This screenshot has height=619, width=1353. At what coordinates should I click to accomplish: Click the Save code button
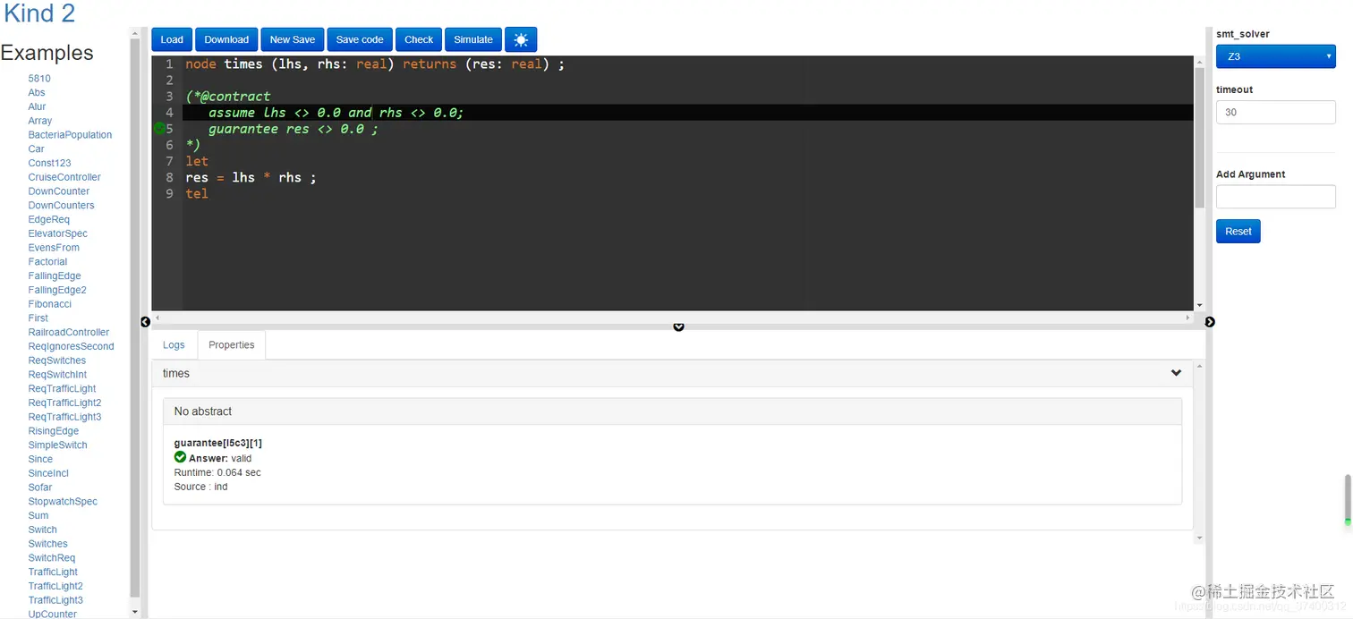click(x=360, y=39)
